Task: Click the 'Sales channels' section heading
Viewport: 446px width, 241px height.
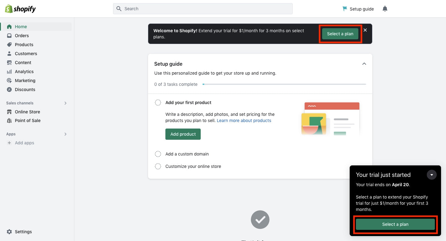Action: (x=20, y=103)
